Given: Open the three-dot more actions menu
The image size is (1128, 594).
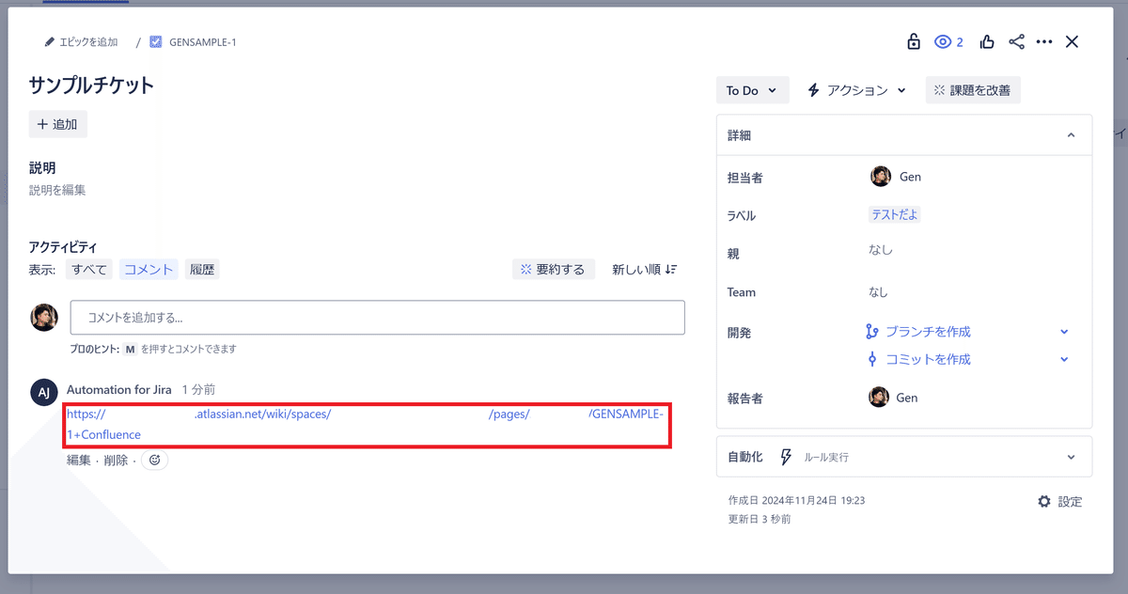Looking at the screenshot, I should (x=1044, y=41).
